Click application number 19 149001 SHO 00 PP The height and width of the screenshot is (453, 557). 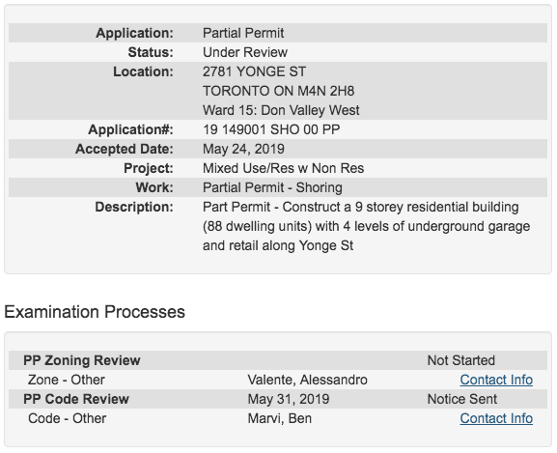pyautogui.click(x=271, y=129)
